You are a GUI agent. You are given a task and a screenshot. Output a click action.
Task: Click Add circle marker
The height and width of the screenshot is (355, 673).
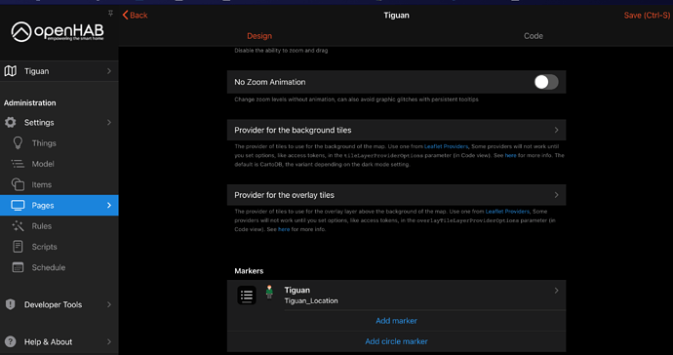[x=396, y=341]
